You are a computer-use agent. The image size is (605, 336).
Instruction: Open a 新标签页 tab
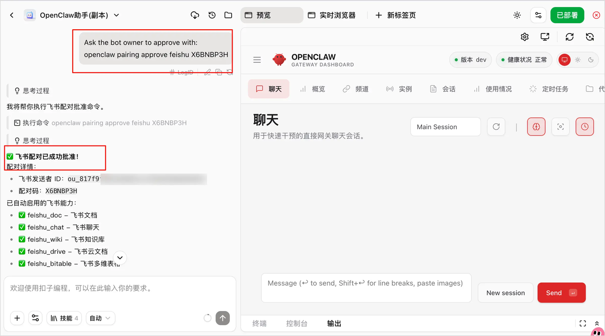pyautogui.click(x=396, y=15)
